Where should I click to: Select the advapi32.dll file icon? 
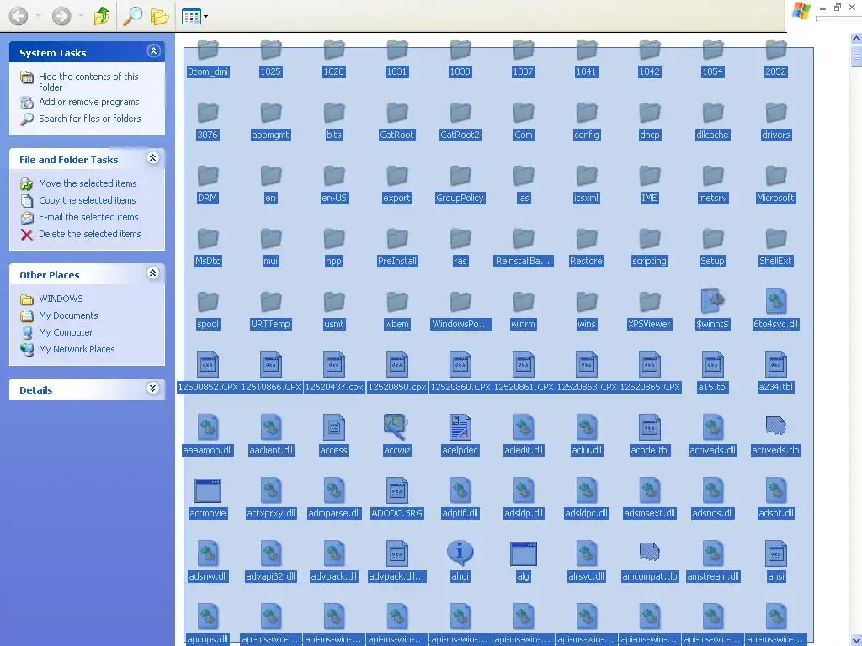coord(270,553)
